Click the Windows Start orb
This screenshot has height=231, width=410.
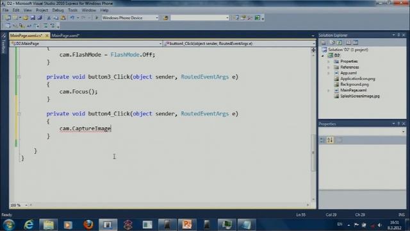[x=9, y=225]
